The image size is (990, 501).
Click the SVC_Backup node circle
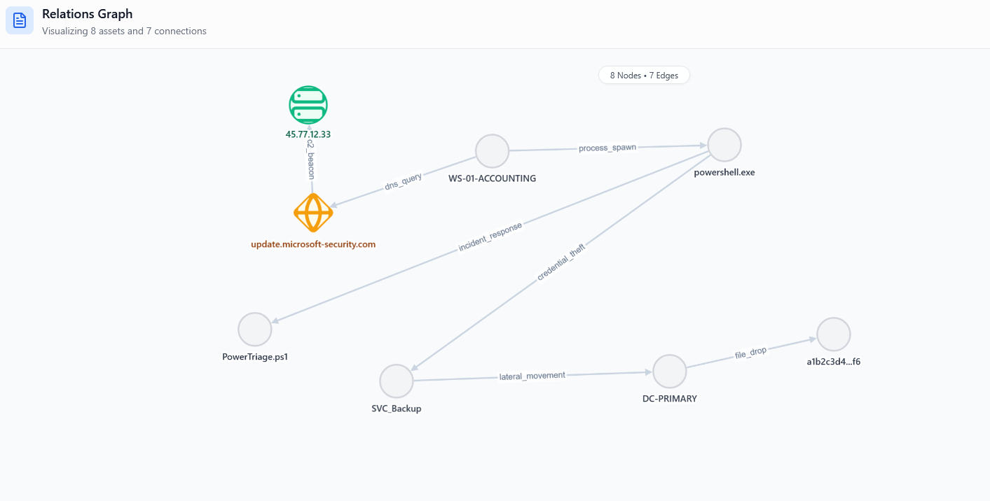click(397, 381)
